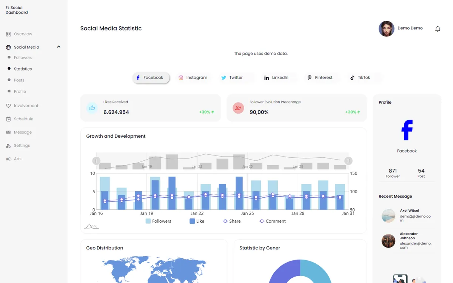Open the Posts submenu item
Viewport: 453px width, 283px height.
[19, 80]
